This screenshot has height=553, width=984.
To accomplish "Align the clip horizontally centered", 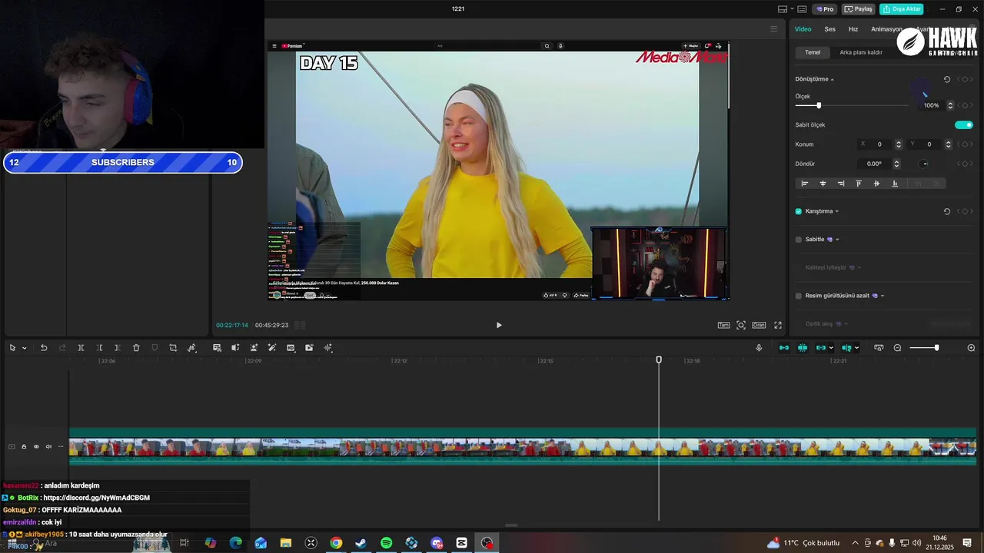I will 823,184.
